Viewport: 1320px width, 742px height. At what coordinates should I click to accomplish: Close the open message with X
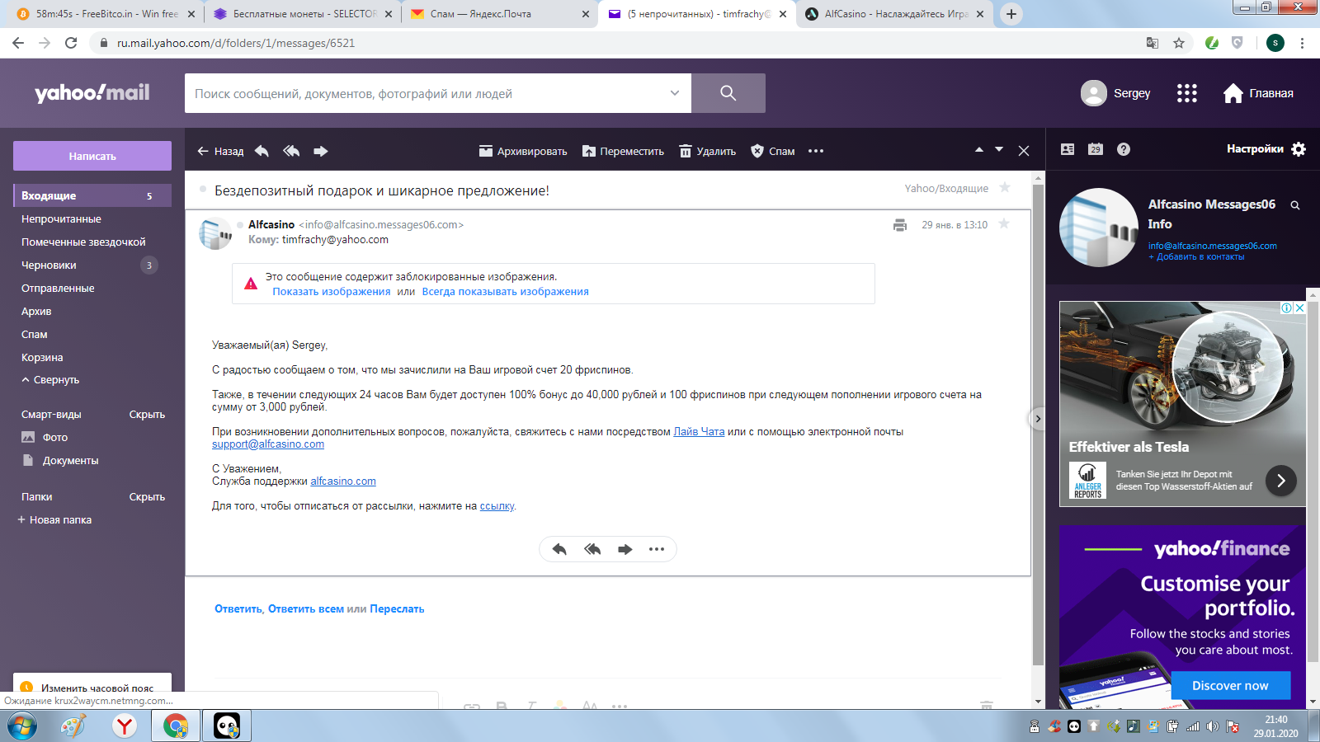click(x=1024, y=151)
